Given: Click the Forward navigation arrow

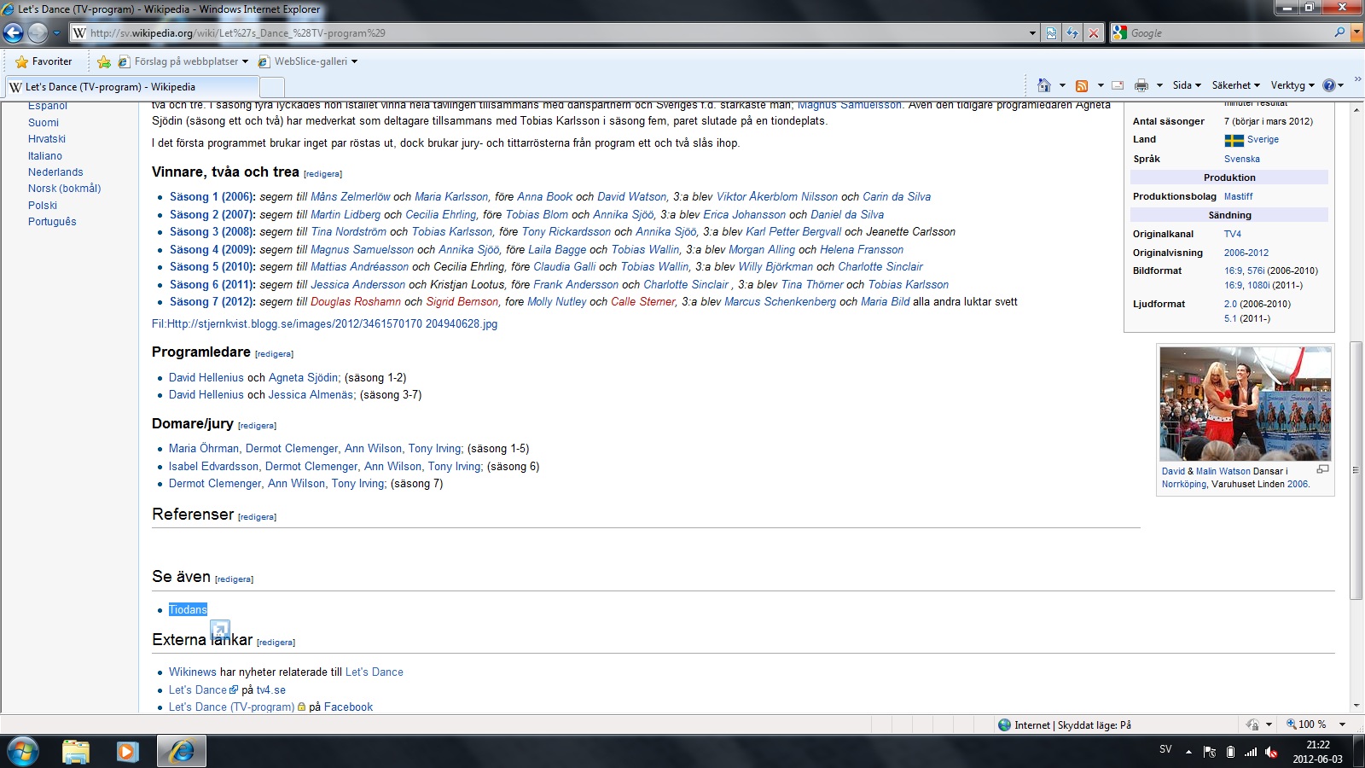Looking at the screenshot, I should [x=38, y=33].
